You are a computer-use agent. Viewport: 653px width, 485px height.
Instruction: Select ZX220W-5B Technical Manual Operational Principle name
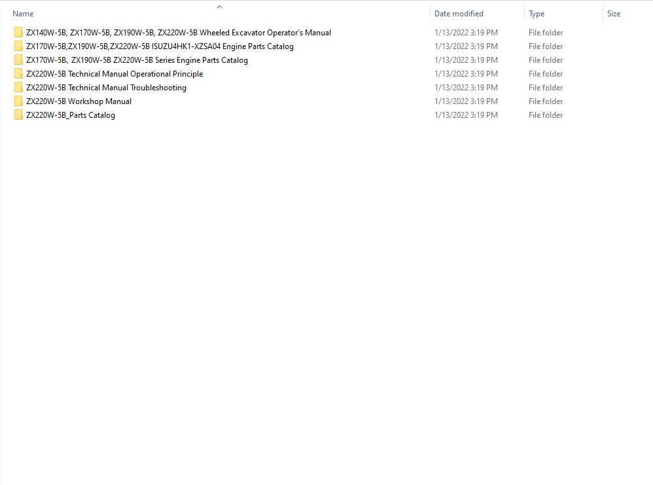tap(115, 74)
